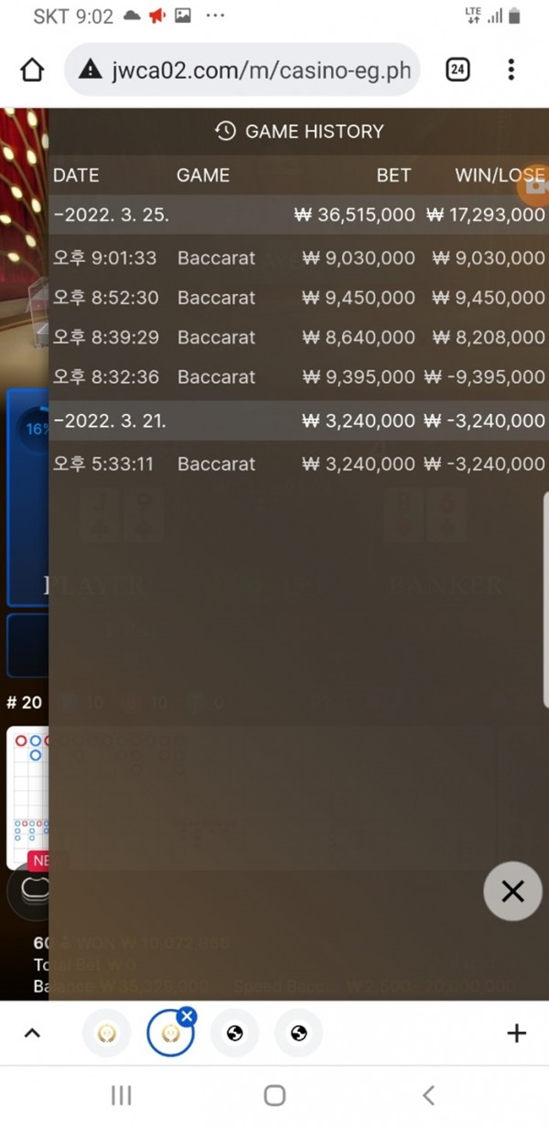
Task: Tap the orange video camera icon
Action: pos(536,185)
